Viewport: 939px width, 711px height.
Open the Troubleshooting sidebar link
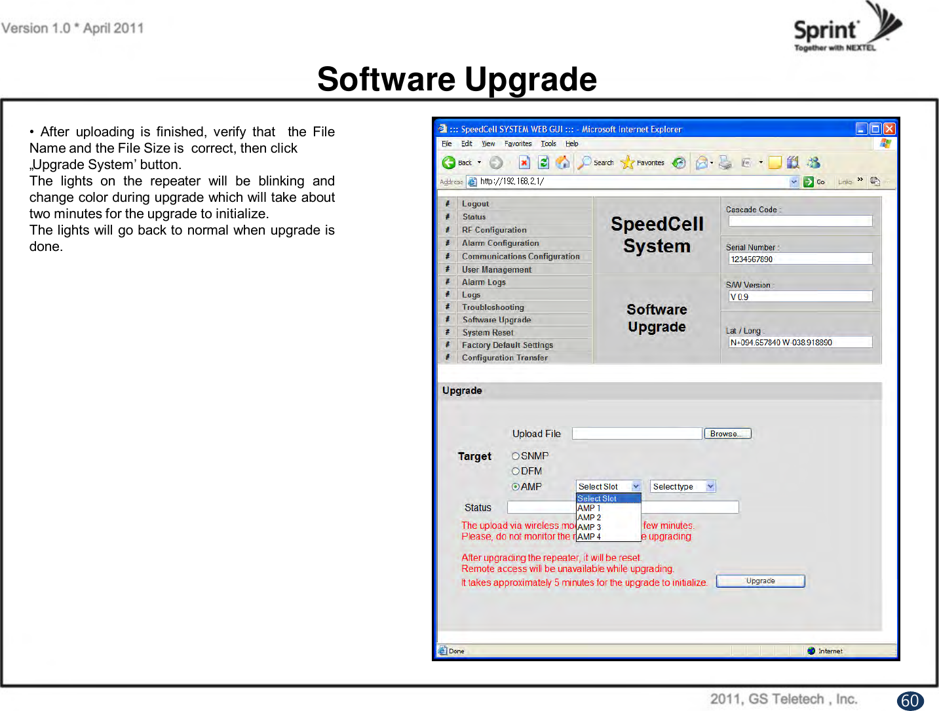(493, 307)
